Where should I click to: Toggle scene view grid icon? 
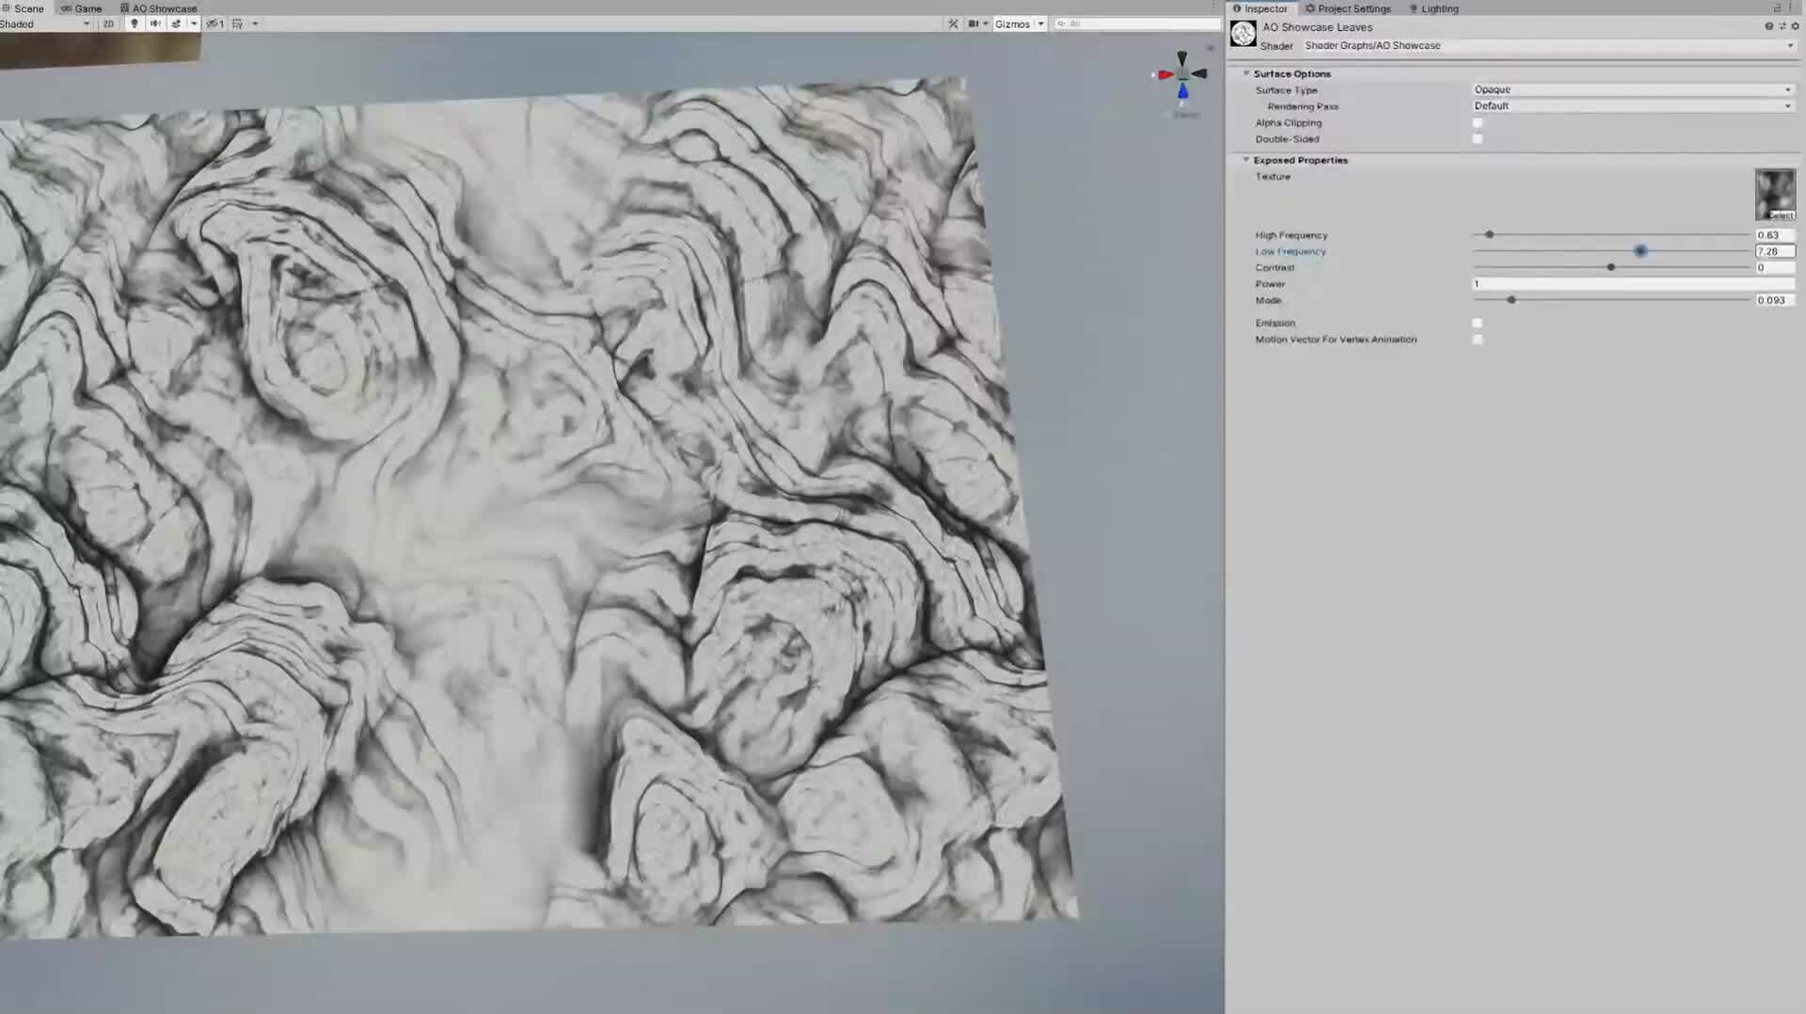(x=238, y=24)
